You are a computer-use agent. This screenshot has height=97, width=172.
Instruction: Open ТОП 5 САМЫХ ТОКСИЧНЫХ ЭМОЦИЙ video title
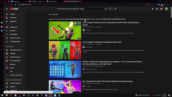click(102, 42)
